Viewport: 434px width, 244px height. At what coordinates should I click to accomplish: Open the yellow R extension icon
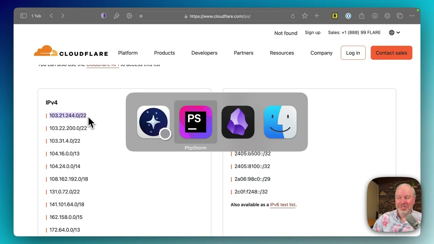[335, 16]
